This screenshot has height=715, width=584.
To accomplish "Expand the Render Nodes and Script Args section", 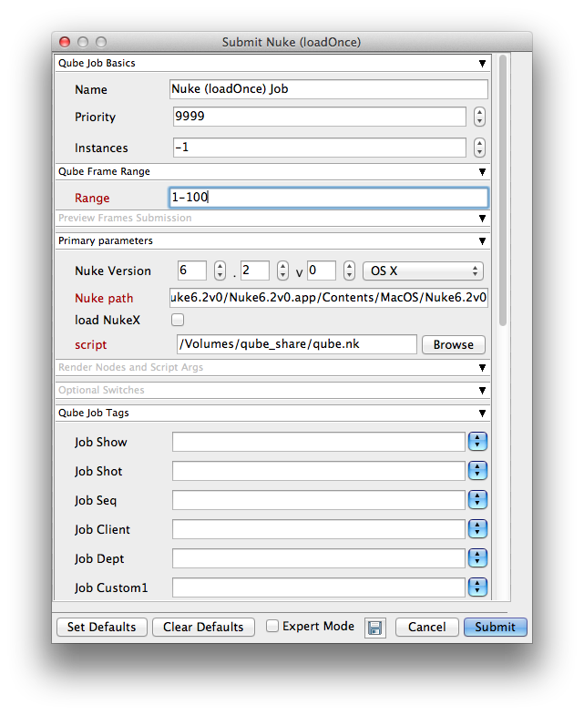I will 273,368.
